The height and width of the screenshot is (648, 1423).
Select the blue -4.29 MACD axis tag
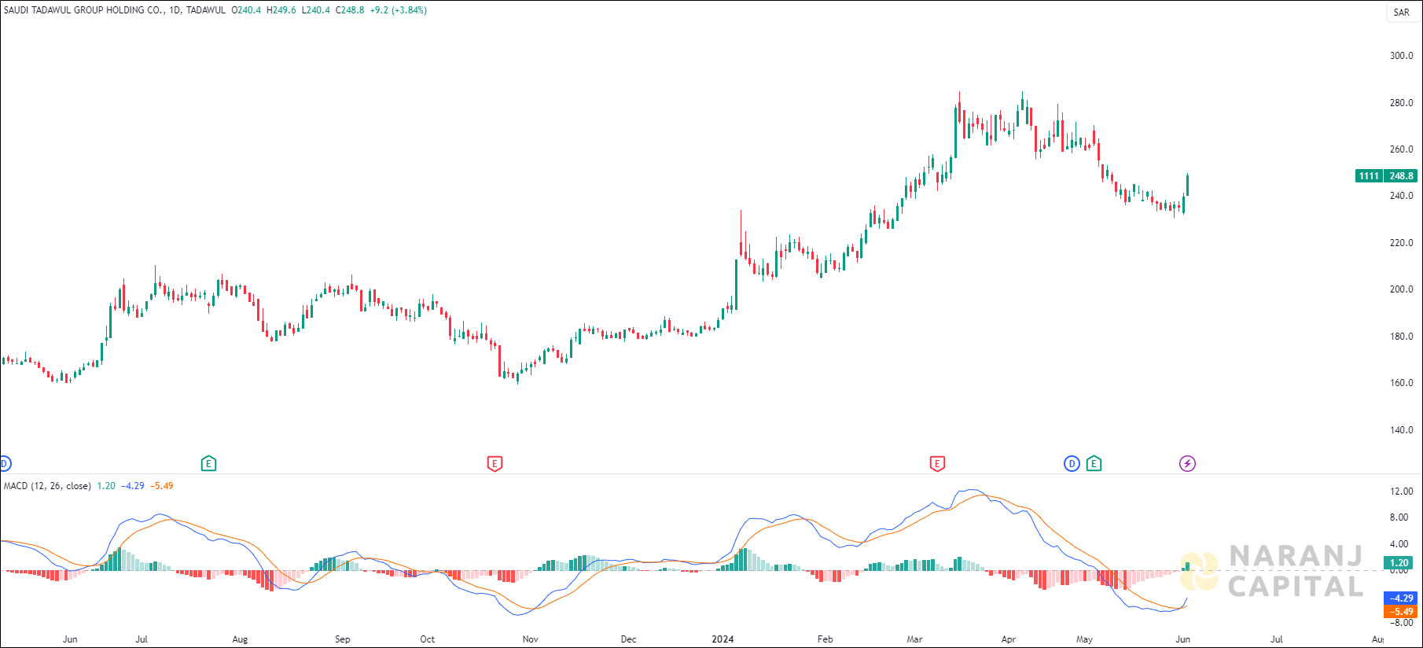[1400, 598]
